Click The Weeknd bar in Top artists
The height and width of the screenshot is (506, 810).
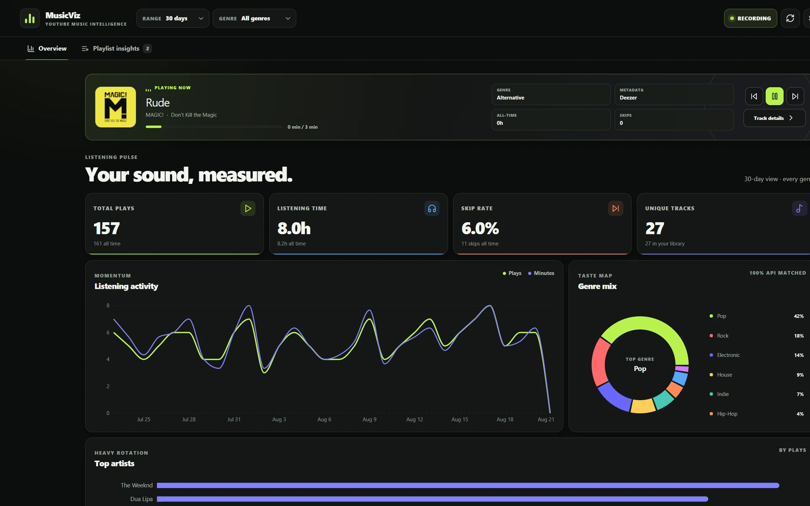click(x=468, y=485)
